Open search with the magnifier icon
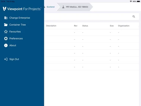This screenshot has width=141, height=106. pos(134,17)
